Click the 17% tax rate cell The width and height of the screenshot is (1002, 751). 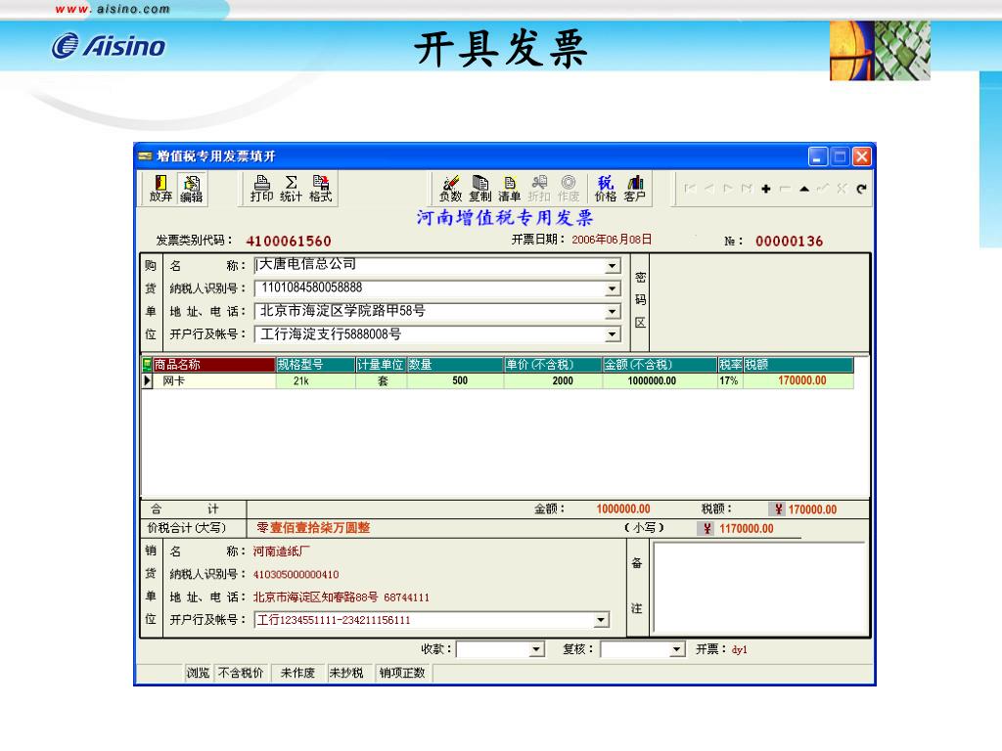coord(730,380)
